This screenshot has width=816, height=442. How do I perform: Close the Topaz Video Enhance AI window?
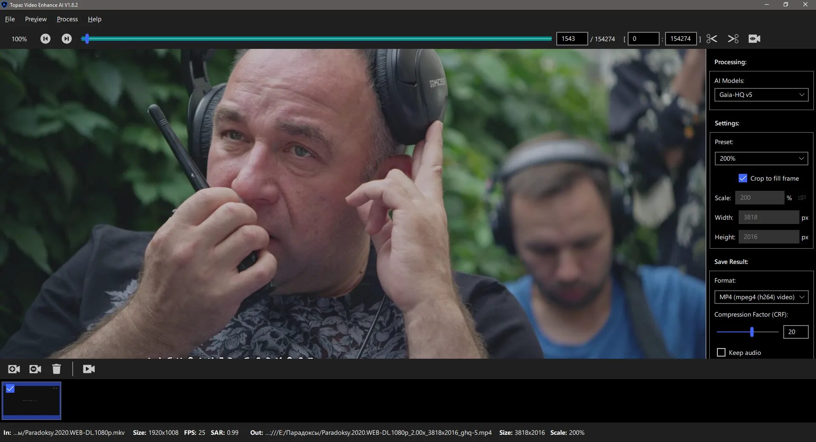tap(805, 5)
